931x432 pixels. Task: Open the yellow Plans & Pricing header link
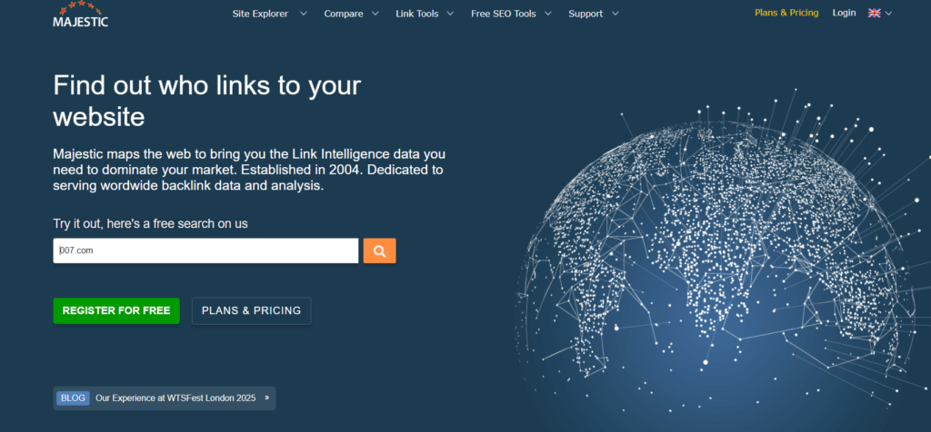[786, 13]
